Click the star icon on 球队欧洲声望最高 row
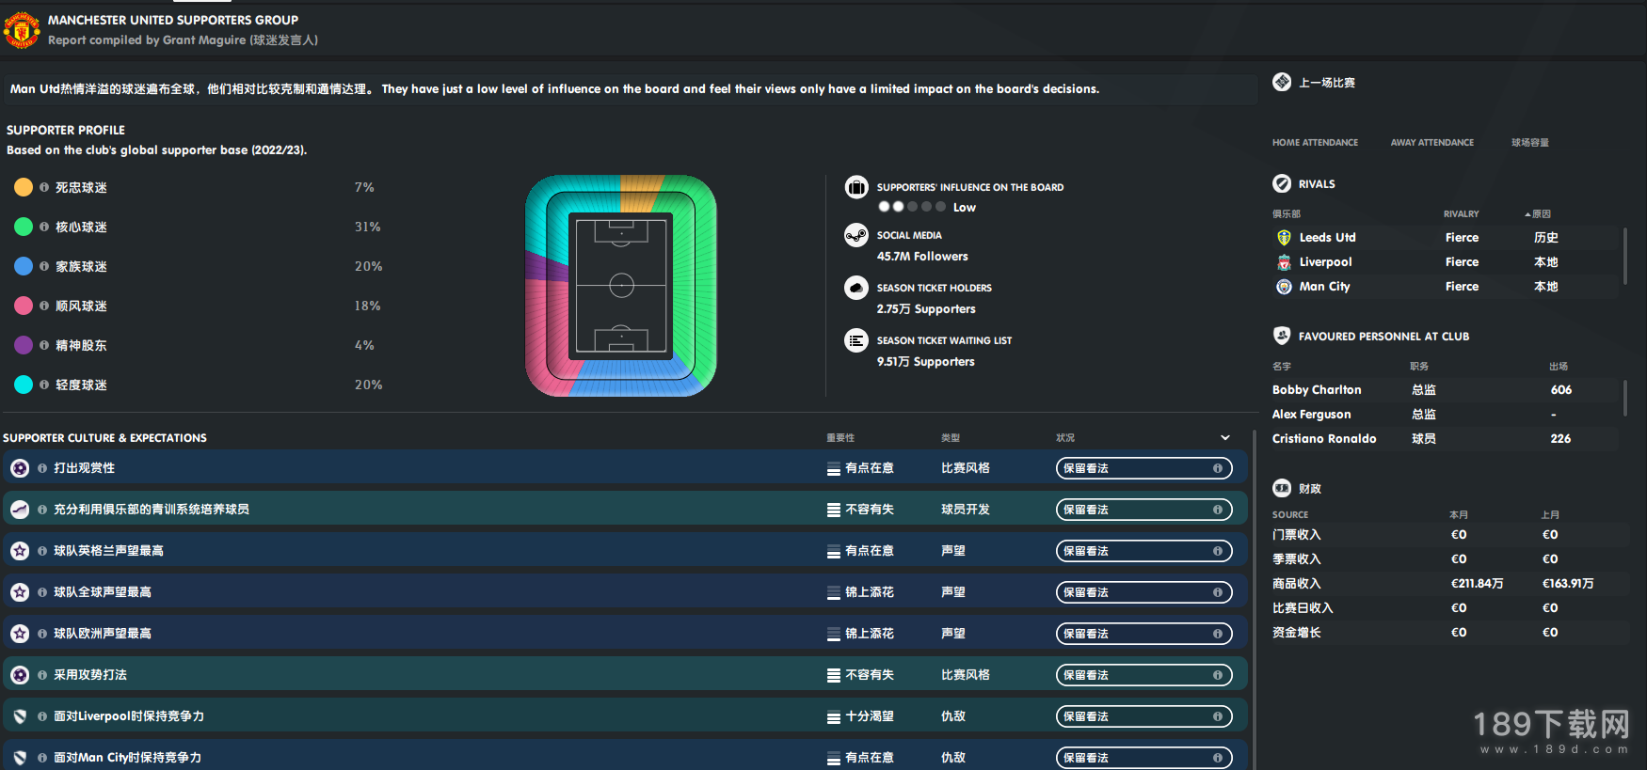1647x770 pixels. pos(20,634)
